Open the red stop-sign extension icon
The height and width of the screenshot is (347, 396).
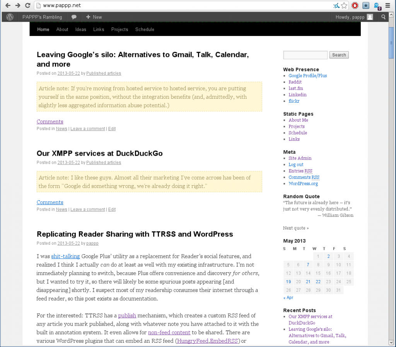[355, 5]
